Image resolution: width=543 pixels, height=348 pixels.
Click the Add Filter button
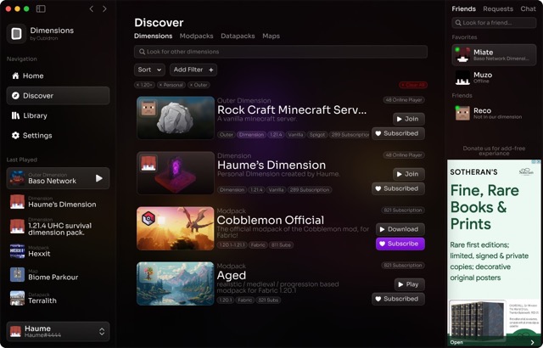click(193, 70)
